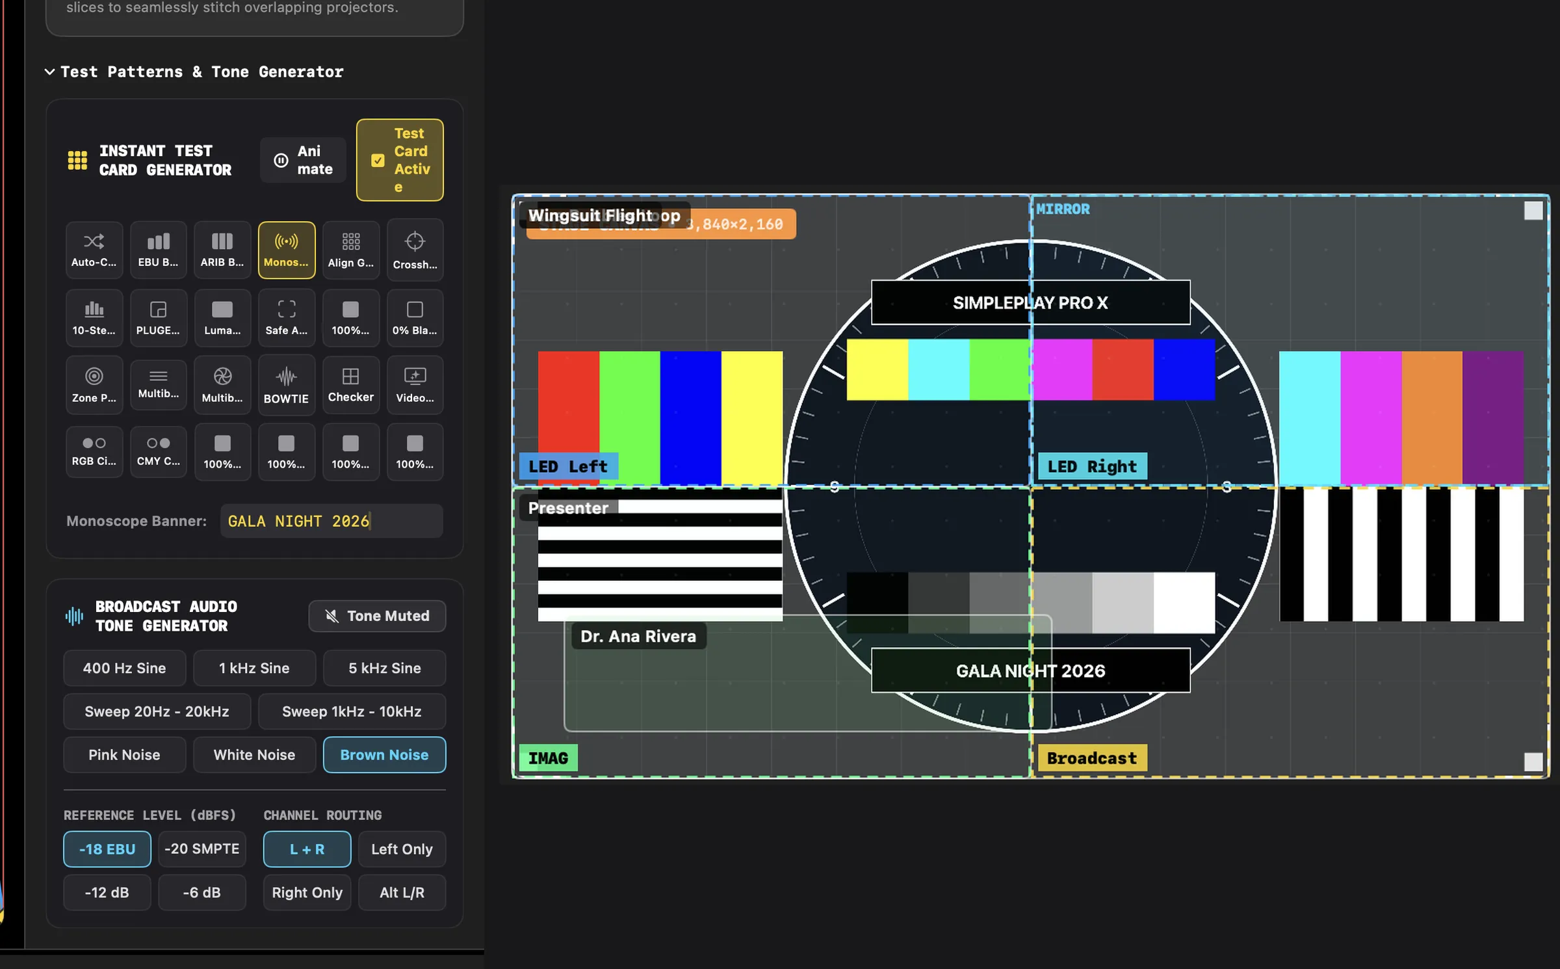Route tone to Left Only
Screen dimensions: 1560x969
pos(402,849)
